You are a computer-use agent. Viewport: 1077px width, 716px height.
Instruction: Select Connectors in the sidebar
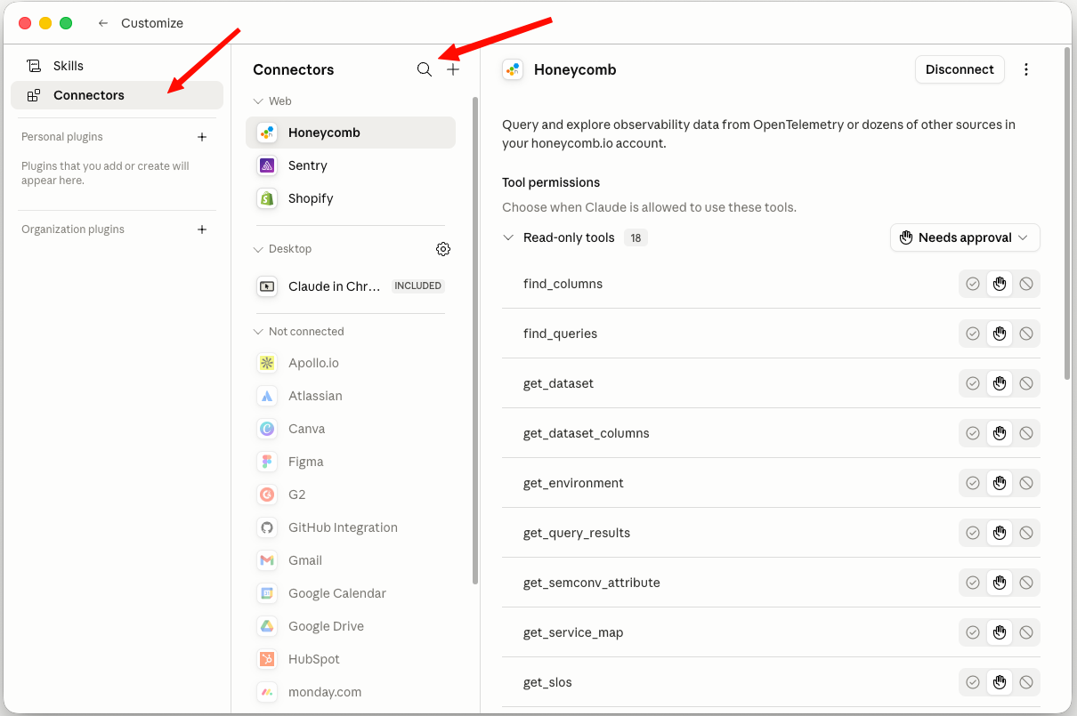click(x=117, y=95)
